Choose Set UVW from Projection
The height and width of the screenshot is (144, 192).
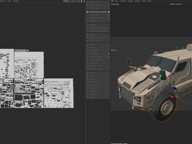click(98, 12)
